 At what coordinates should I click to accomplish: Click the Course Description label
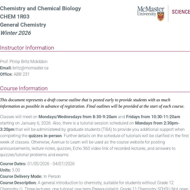[x=18, y=183]
